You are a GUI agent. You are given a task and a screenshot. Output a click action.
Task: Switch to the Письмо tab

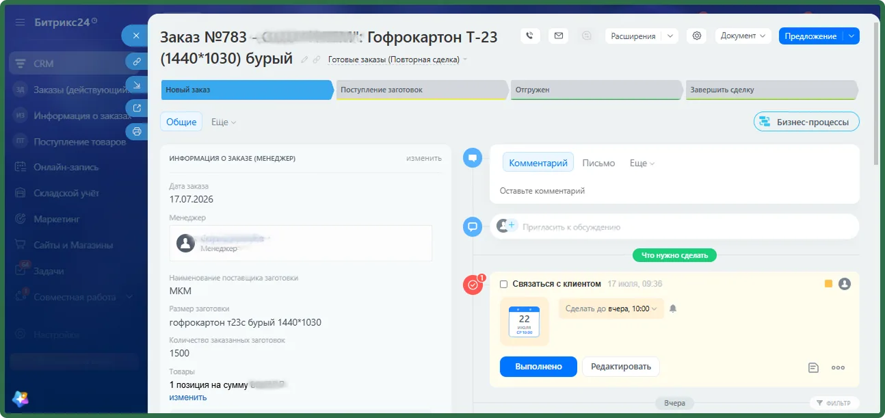tap(598, 163)
